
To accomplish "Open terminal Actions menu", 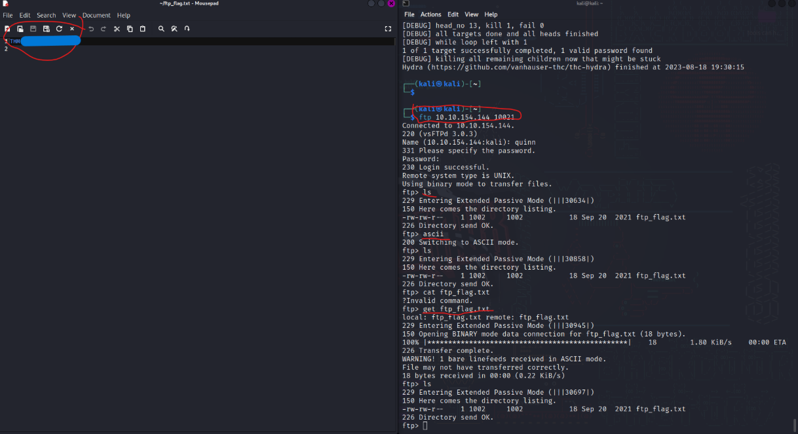I will [x=431, y=14].
